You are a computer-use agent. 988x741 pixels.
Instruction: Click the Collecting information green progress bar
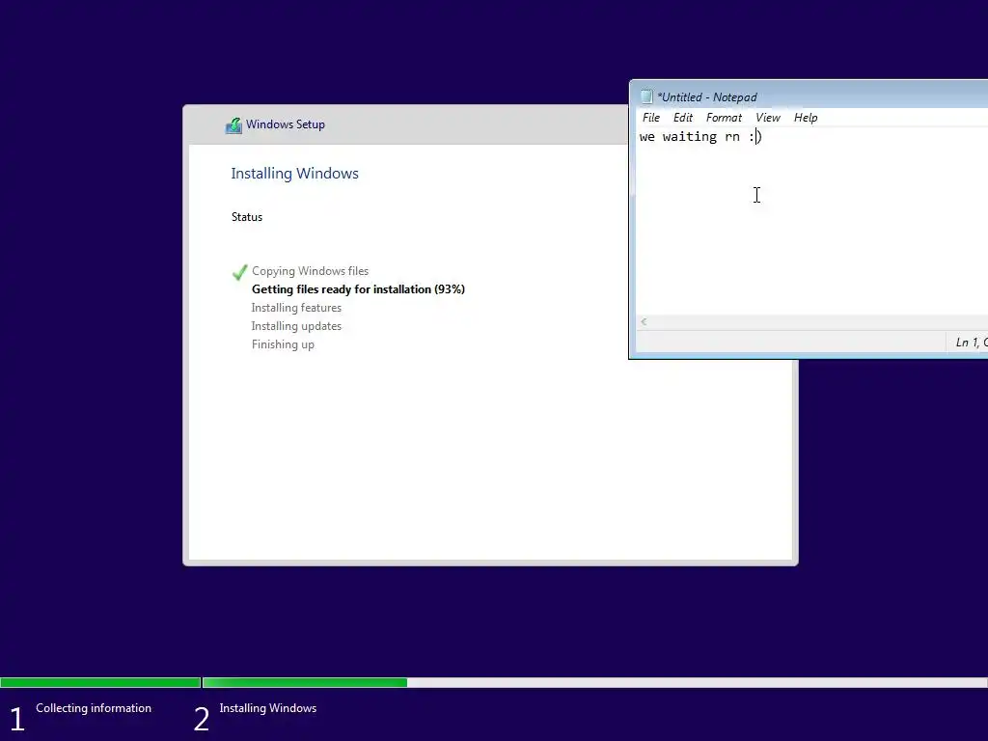(x=100, y=682)
